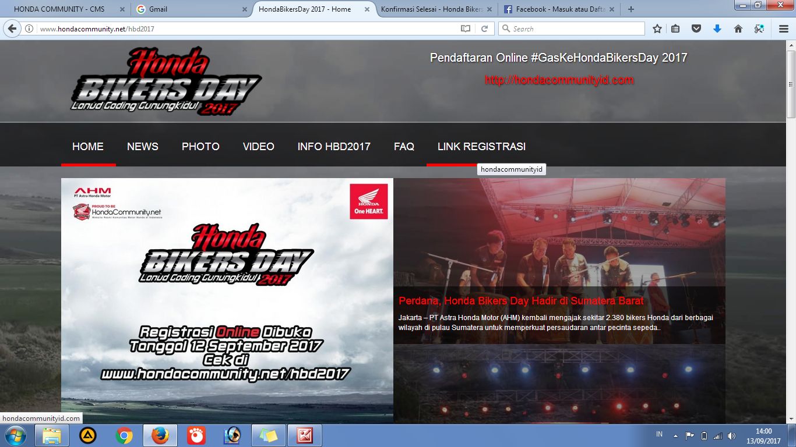The width and height of the screenshot is (796, 447).
Task: Open the power battery tray icon
Action: pyautogui.click(x=703, y=435)
